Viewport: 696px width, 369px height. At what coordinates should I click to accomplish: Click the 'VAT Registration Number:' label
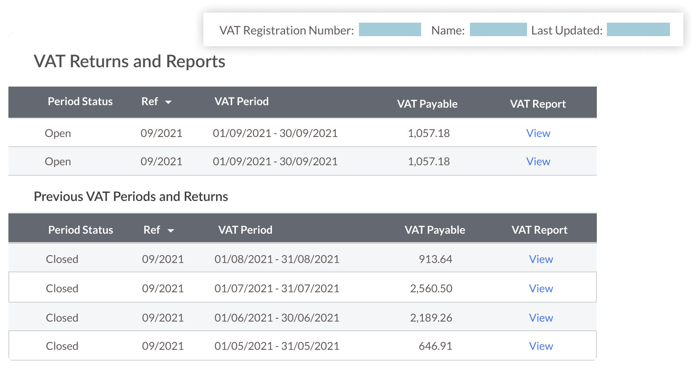coord(287,30)
